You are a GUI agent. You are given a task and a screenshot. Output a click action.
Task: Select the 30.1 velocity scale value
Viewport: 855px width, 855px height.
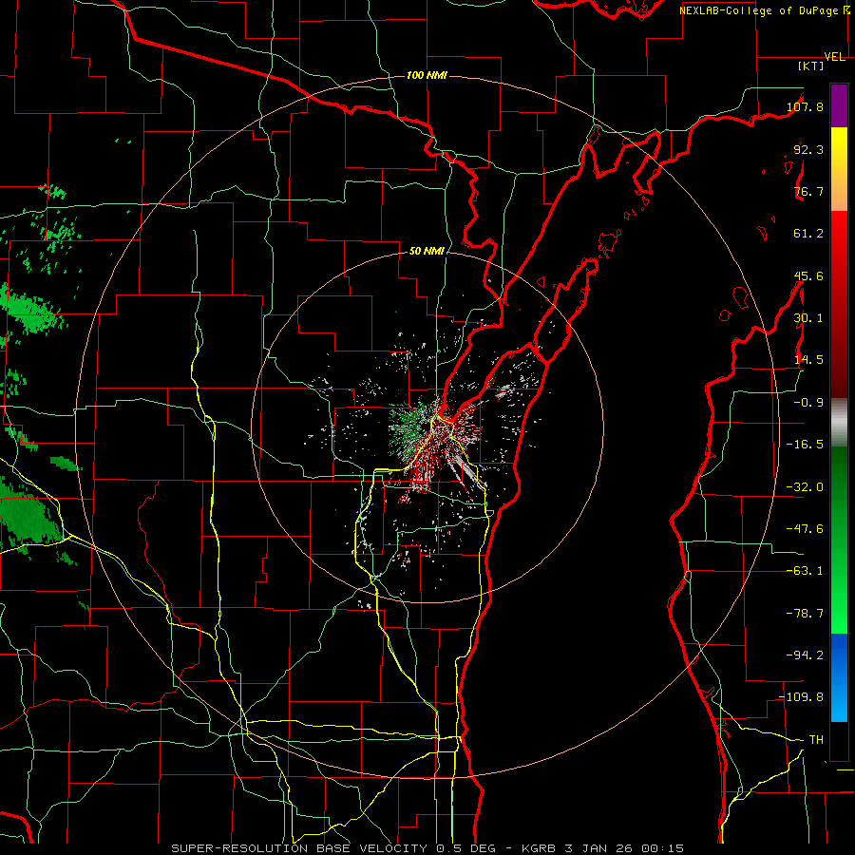(808, 318)
